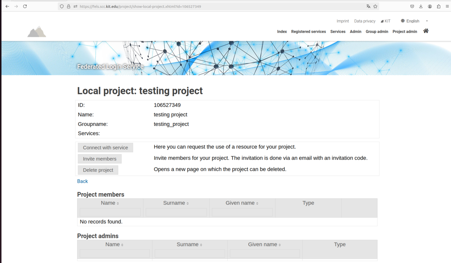This screenshot has height=263, width=451.
Task: Click the Project members heading
Action: (101, 195)
